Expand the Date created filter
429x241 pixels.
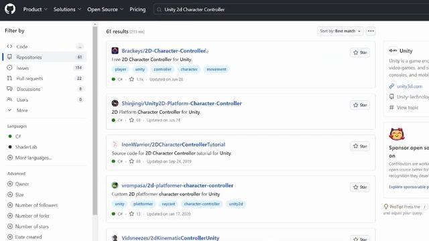tap(25, 237)
